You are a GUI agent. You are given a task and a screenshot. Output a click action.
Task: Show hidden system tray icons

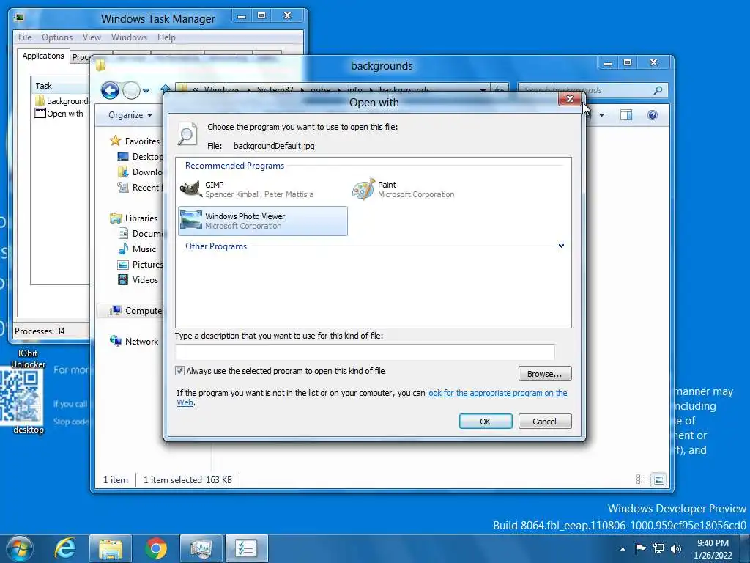[623, 549]
